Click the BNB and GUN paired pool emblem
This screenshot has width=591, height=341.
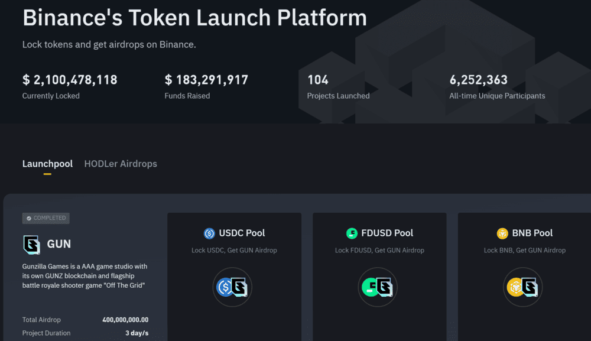click(523, 287)
